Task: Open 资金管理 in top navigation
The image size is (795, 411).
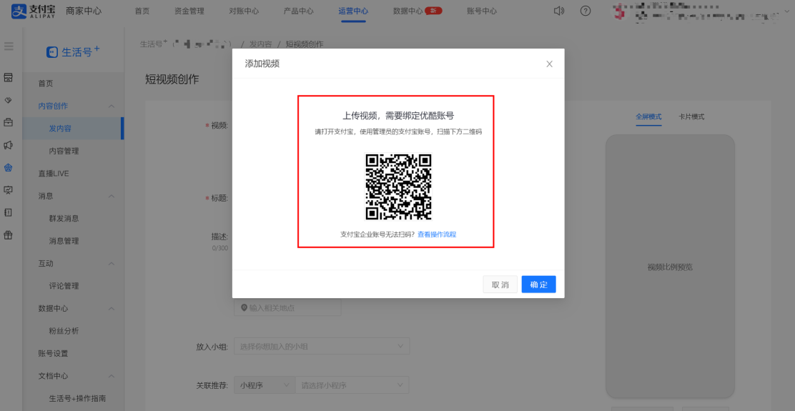Action: pos(189,11)
